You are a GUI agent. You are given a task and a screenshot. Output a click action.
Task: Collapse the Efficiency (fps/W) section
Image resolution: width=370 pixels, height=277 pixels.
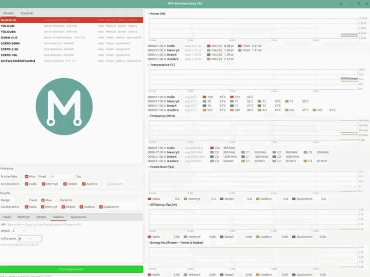tap(148, 205)
